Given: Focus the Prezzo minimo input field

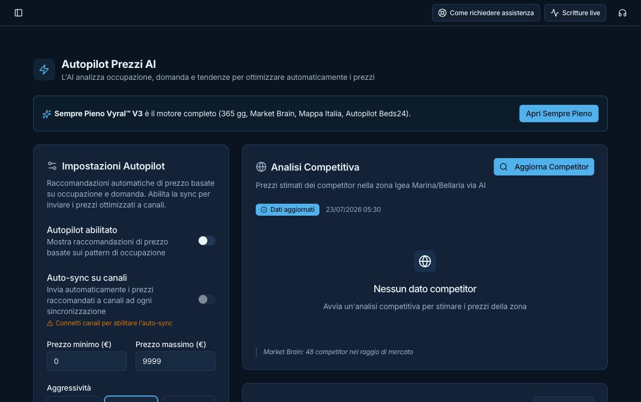Looking at the screenshot, I should pyautogui.click(x=87, y=361).
